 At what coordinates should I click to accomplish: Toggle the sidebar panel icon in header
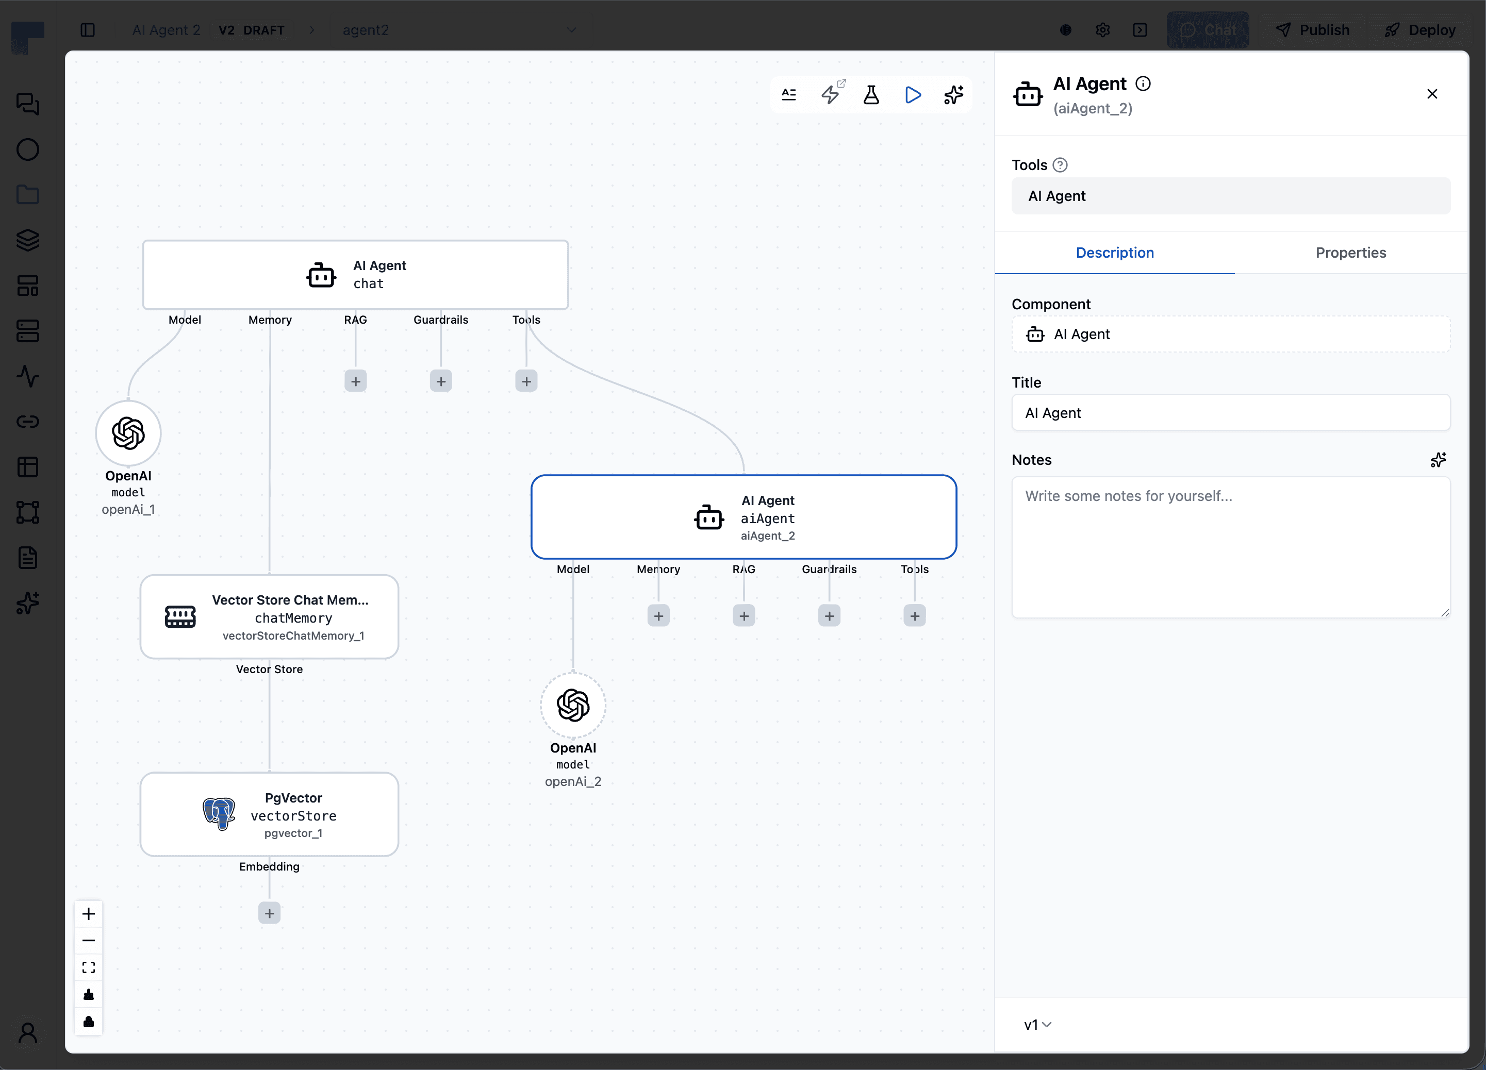tap(88, 30)
